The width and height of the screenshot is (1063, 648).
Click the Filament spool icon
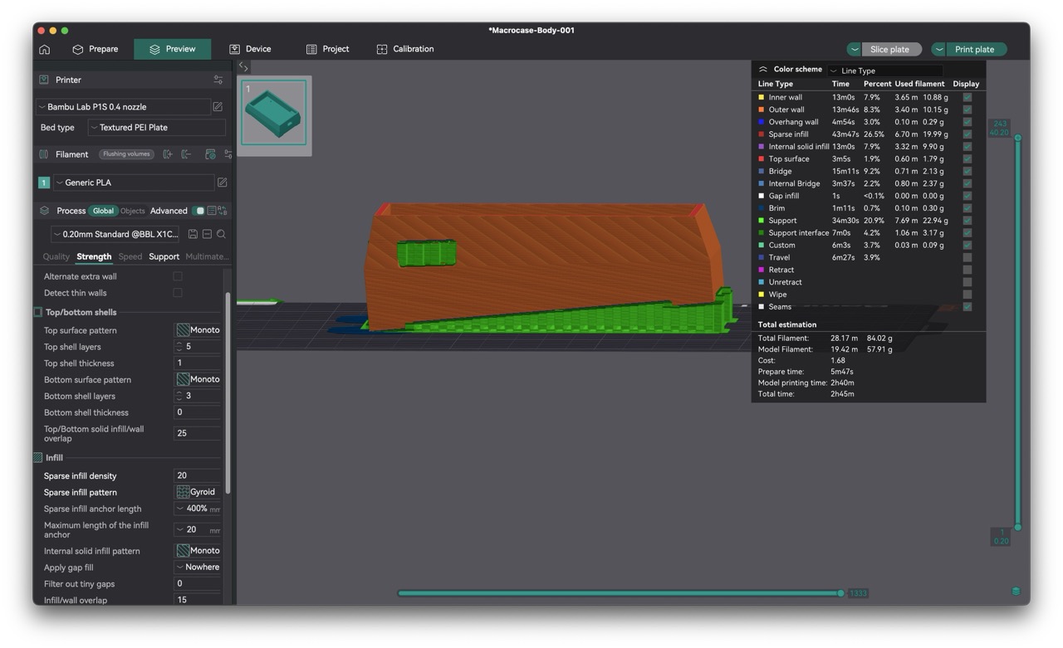click(x=44, y=154)
